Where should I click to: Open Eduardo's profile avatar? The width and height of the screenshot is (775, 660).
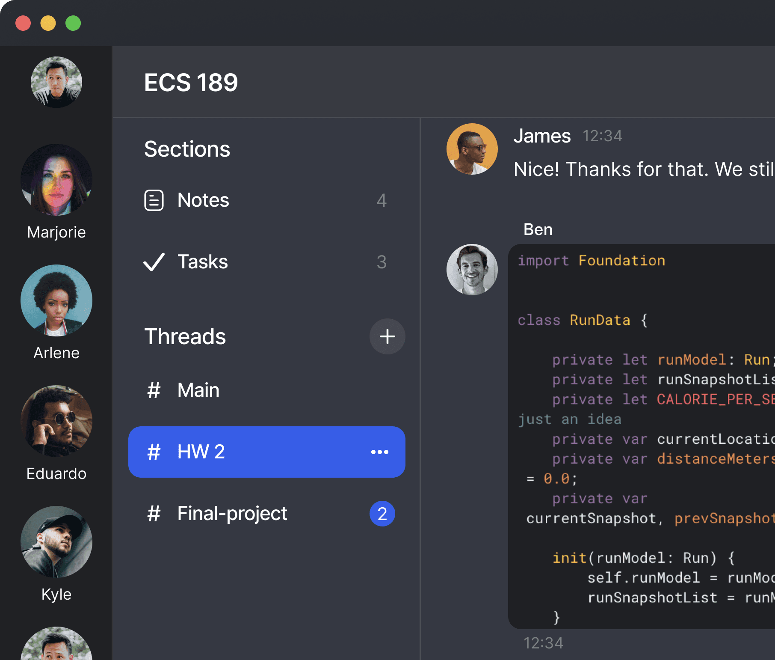coord(56,421)
